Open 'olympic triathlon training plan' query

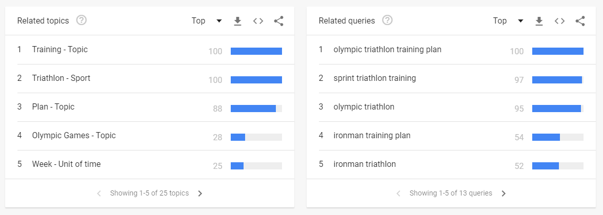click(x=387, y=50)
